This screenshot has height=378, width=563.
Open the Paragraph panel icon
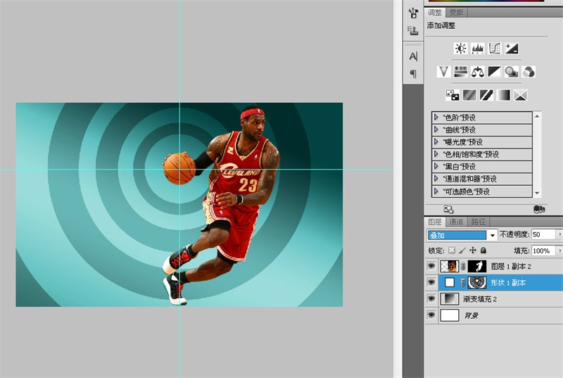tap(413, 74)
